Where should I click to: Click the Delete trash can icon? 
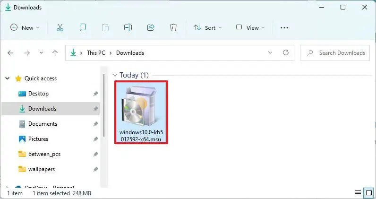[x=173, y=27]
